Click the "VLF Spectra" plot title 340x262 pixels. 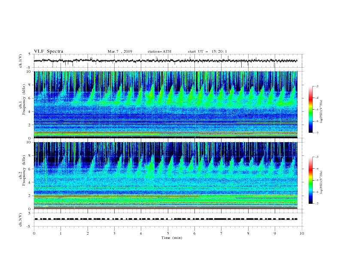[x=49, y=51]
